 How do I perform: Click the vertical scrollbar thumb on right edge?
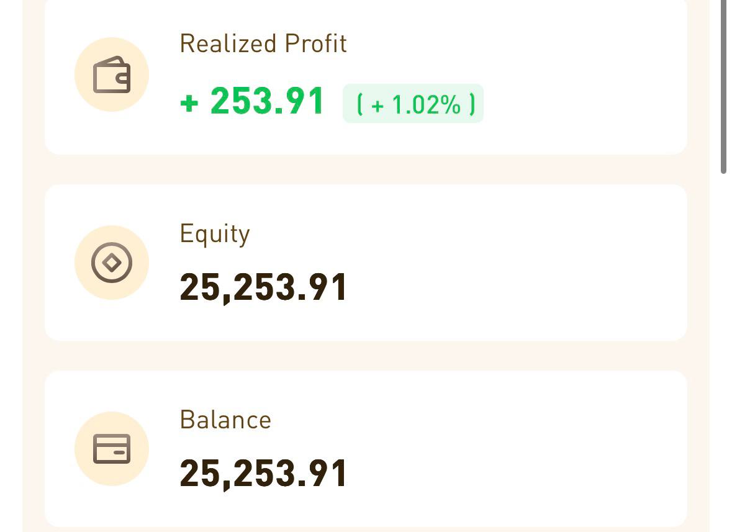(x=723, y=87)
